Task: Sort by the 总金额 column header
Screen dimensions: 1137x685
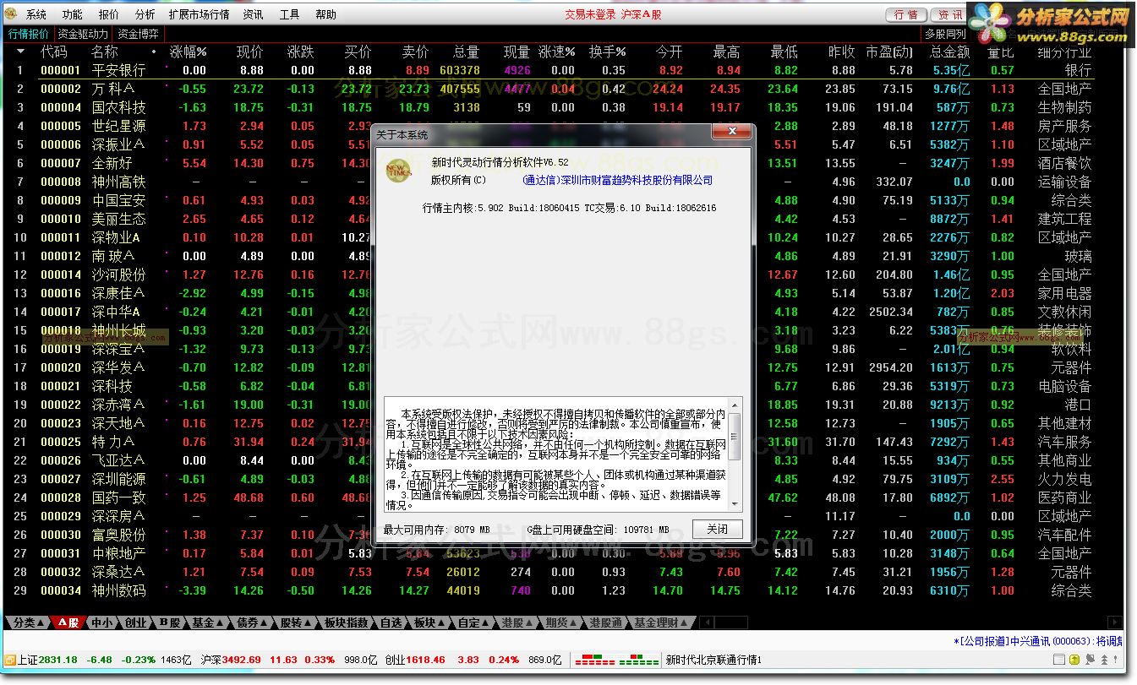Action: tap(950, 52)
